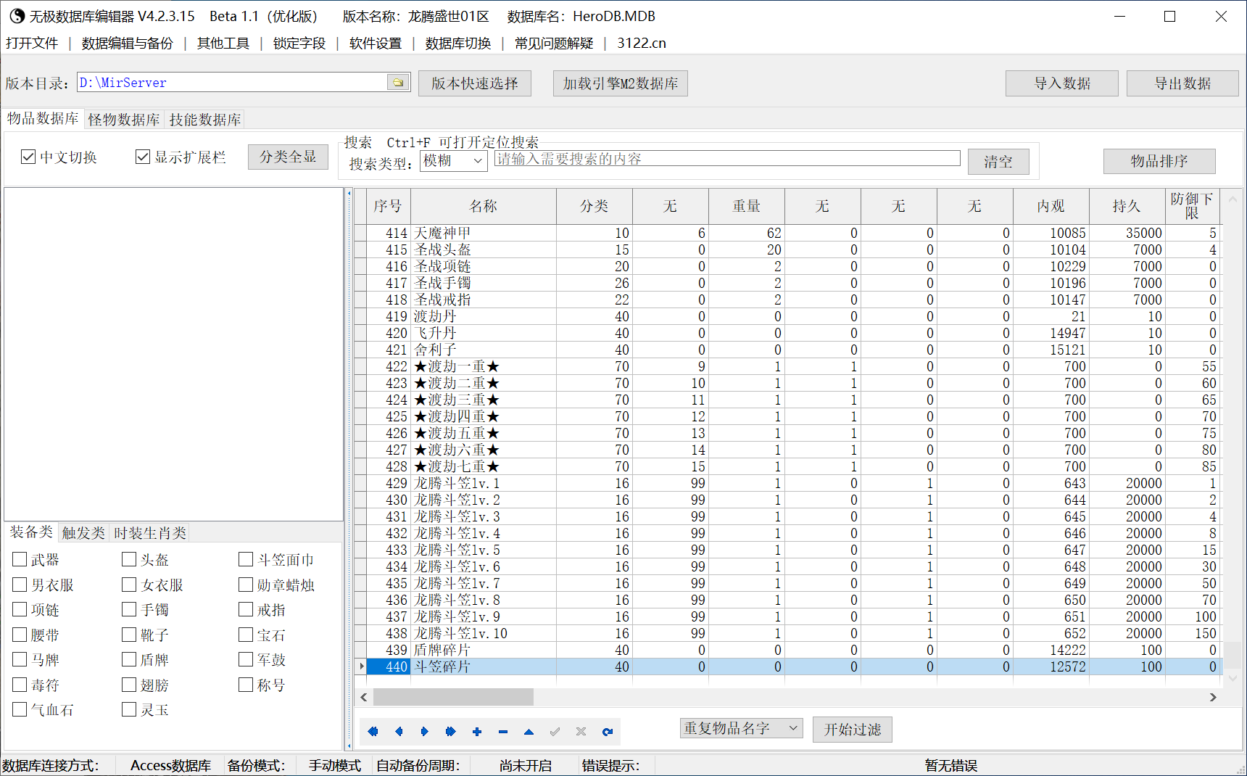The height and width of the screenshot is (776, 1247).
Task: Check the 灵玉 checkbox
Action: click(x=129, y=709)
